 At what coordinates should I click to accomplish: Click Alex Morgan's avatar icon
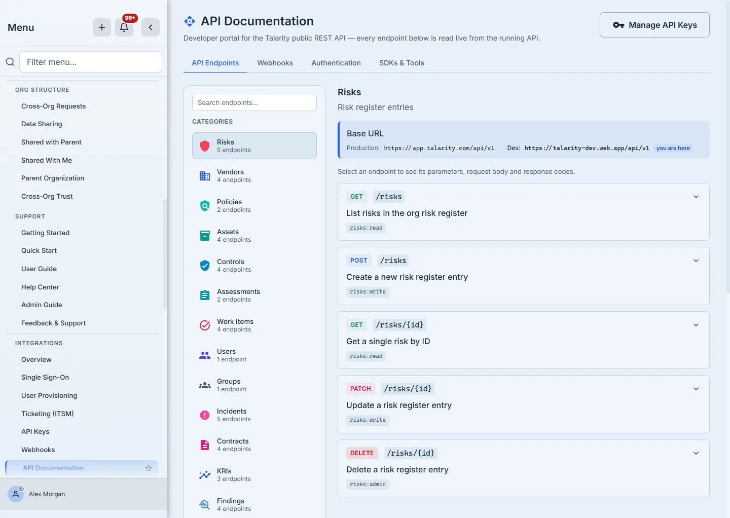pos(16,494)
